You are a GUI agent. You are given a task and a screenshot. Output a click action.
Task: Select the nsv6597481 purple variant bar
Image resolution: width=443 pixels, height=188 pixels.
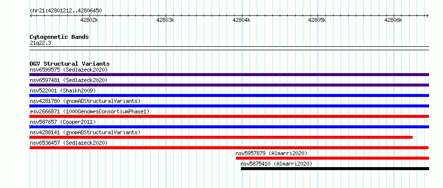[229, 85]
